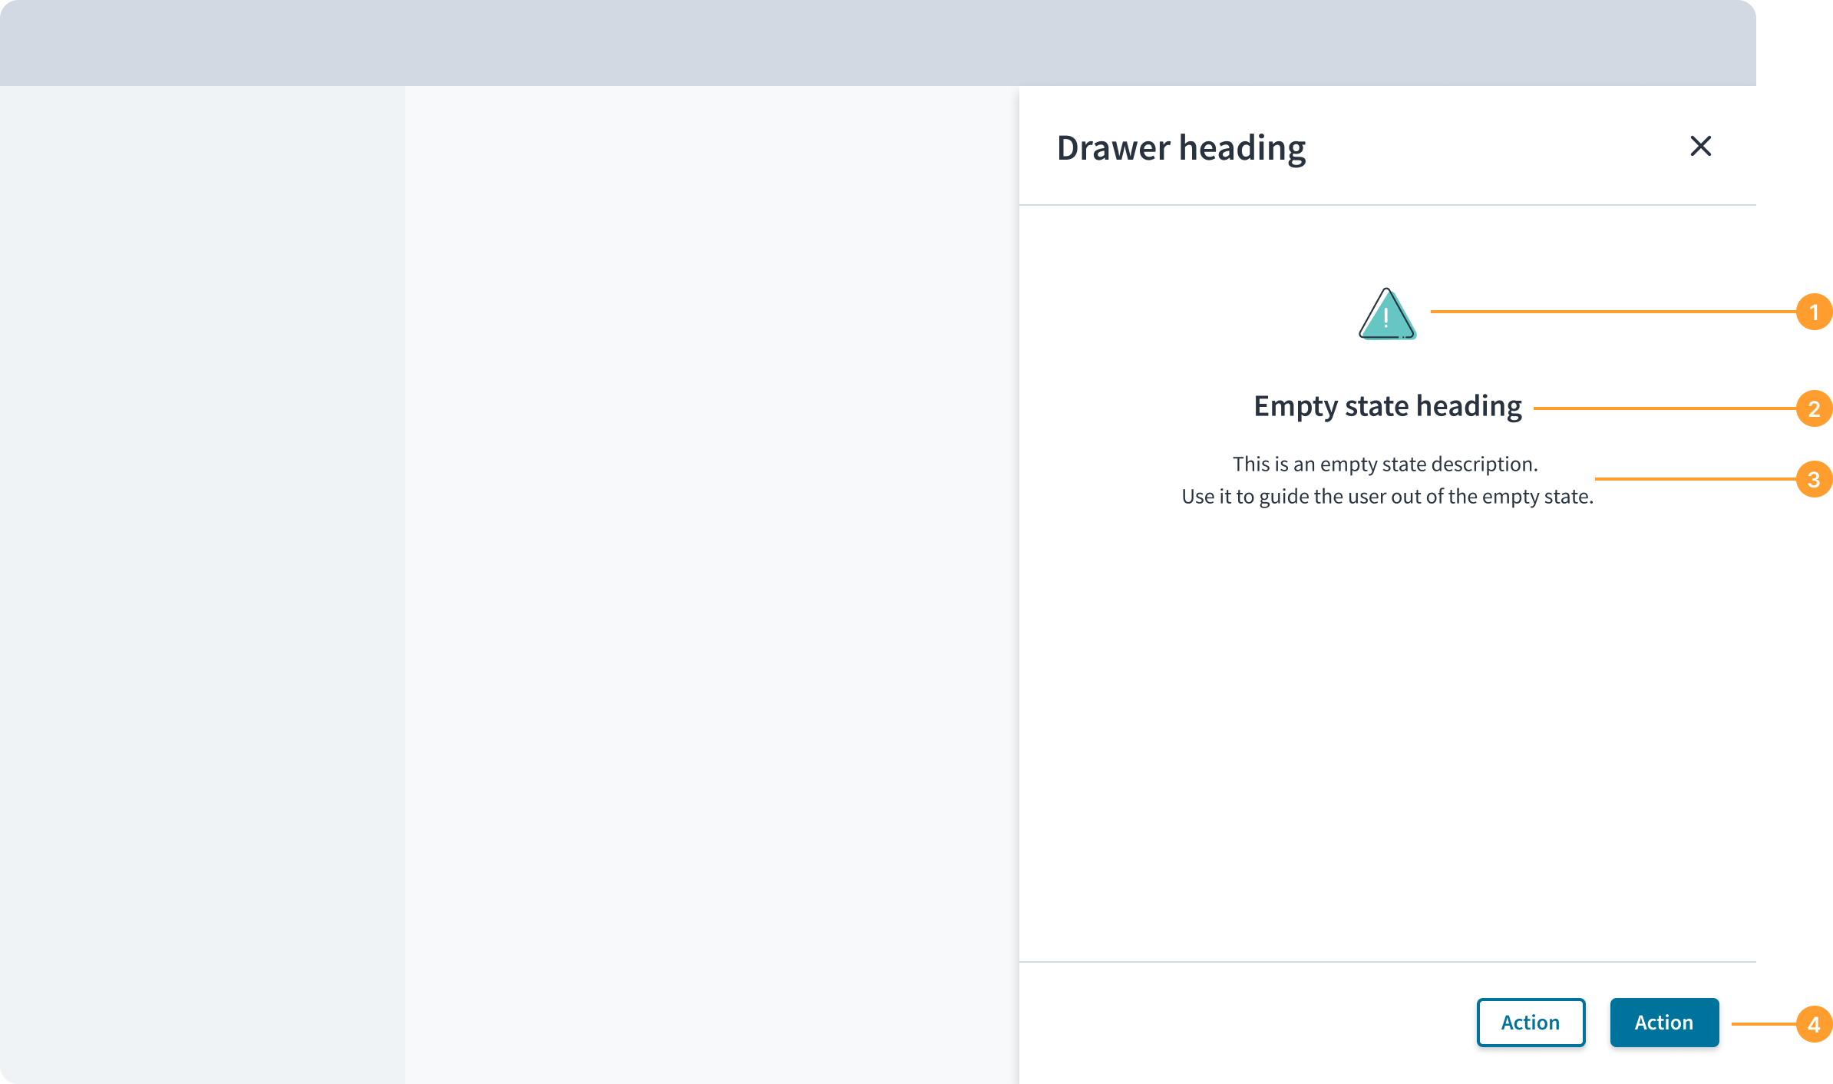Click the drawer footer beside Action buttons

click(x=1243, y=1023)
